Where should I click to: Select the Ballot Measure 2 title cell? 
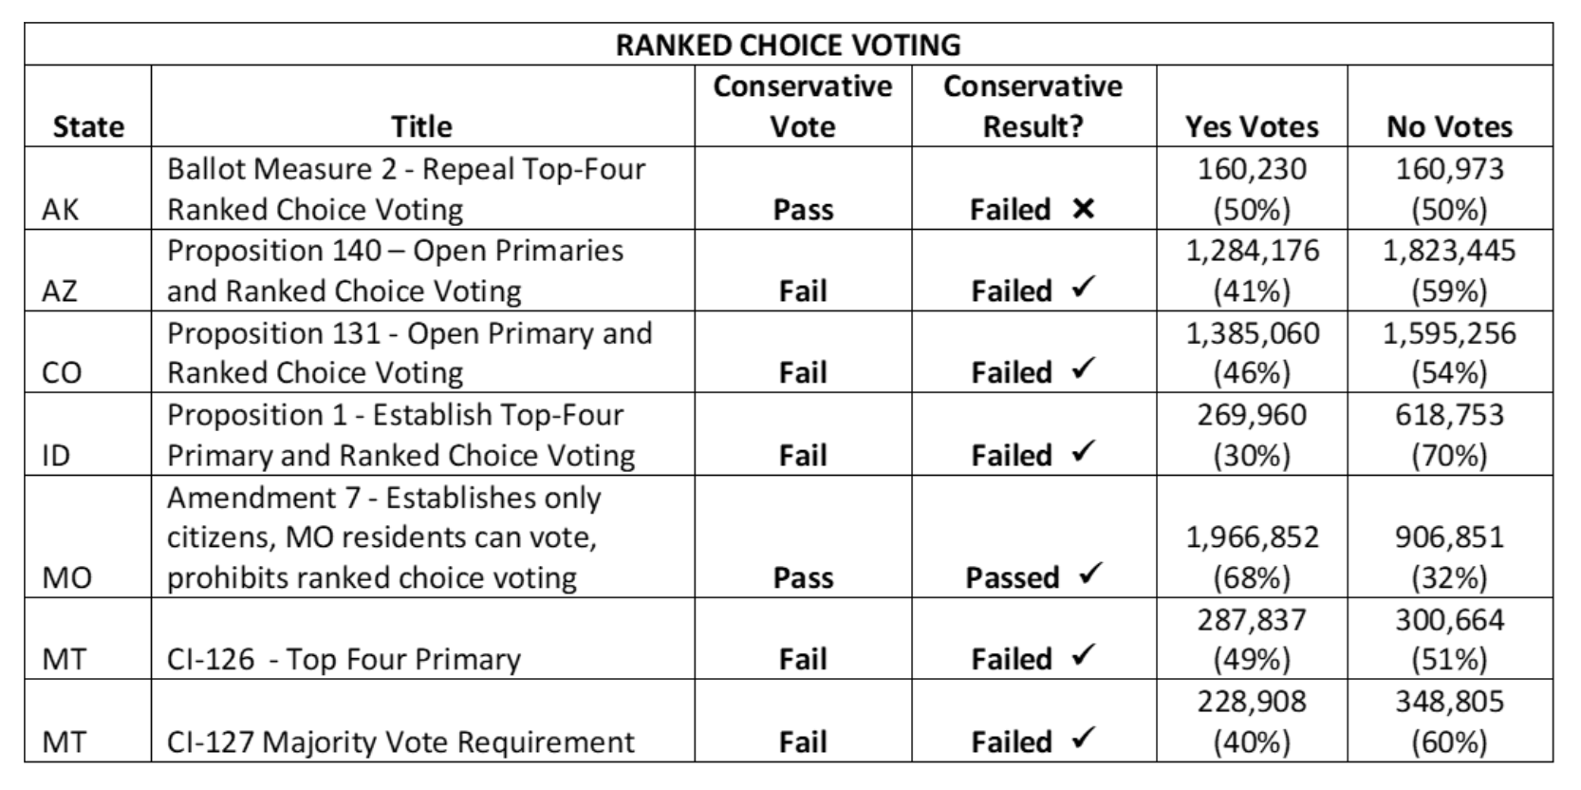(x=406, y=188)
